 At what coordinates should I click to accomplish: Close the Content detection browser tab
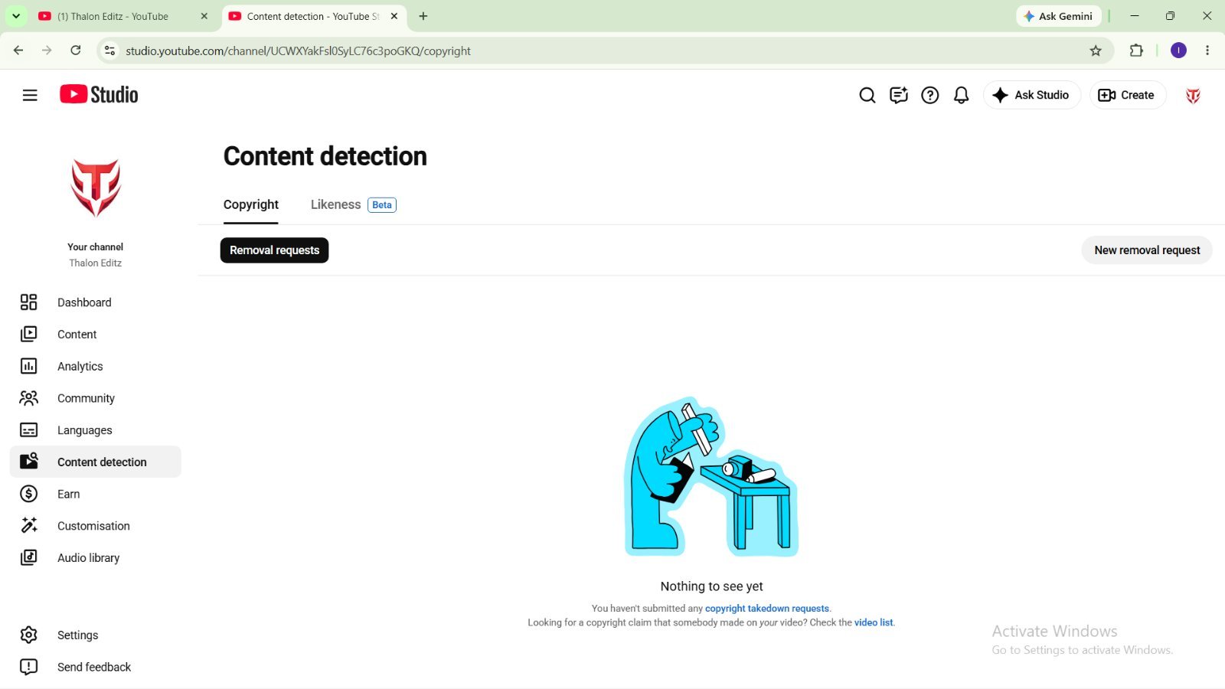pos(394,16)
